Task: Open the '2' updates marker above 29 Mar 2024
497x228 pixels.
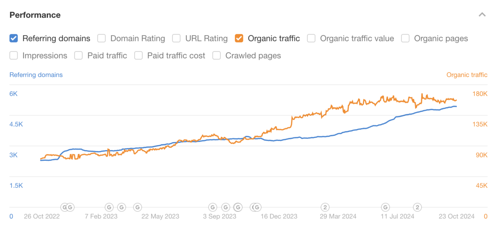Action: (326, 207)
